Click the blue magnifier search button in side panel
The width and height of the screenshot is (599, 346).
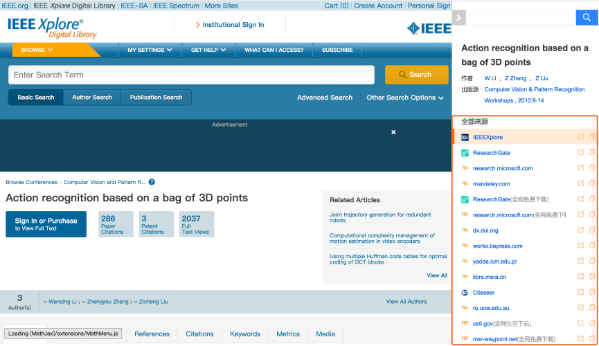587,17
